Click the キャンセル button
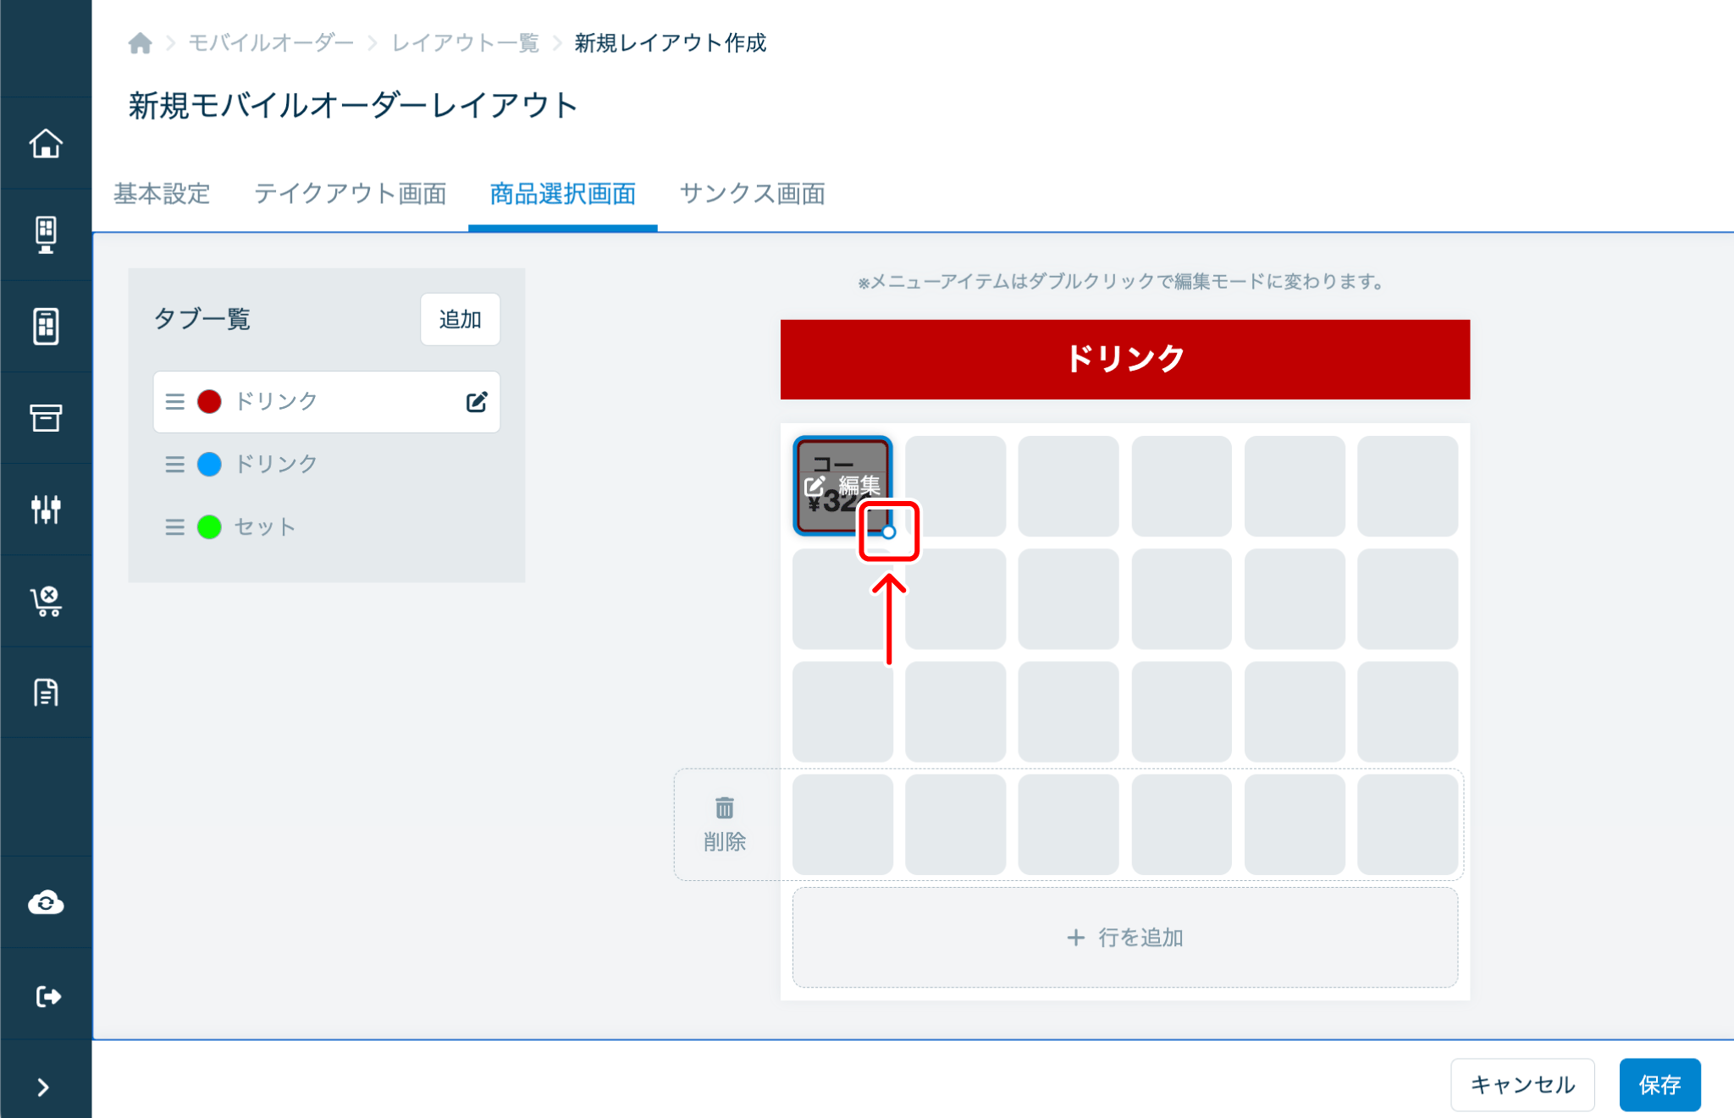Image resolution: width=1734 pixels, height=1118 pixels. pos(1521,1084)
